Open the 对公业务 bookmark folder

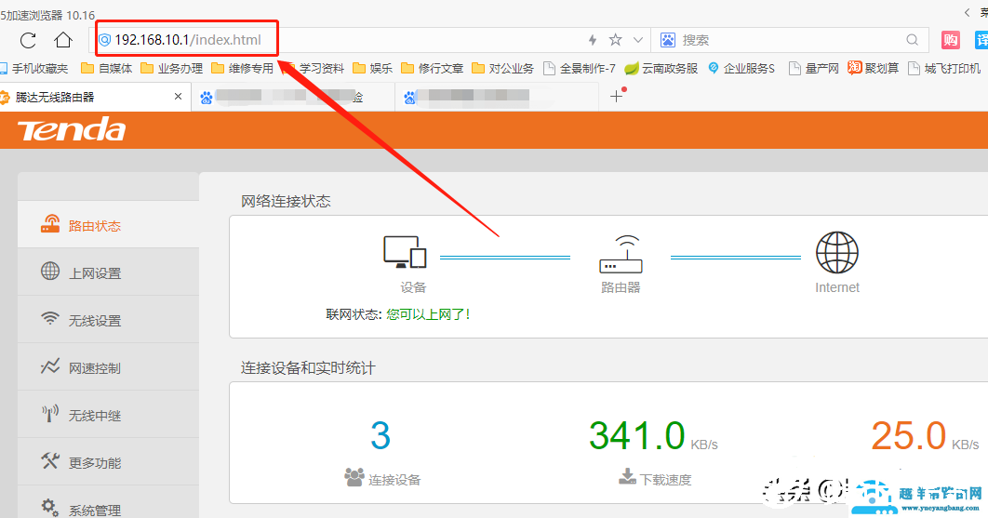(x=502, y=68)
